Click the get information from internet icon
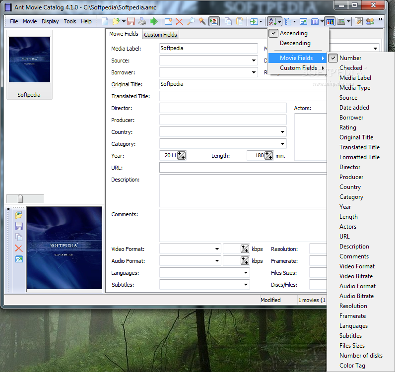395x372 pixels. click(254, 22)
